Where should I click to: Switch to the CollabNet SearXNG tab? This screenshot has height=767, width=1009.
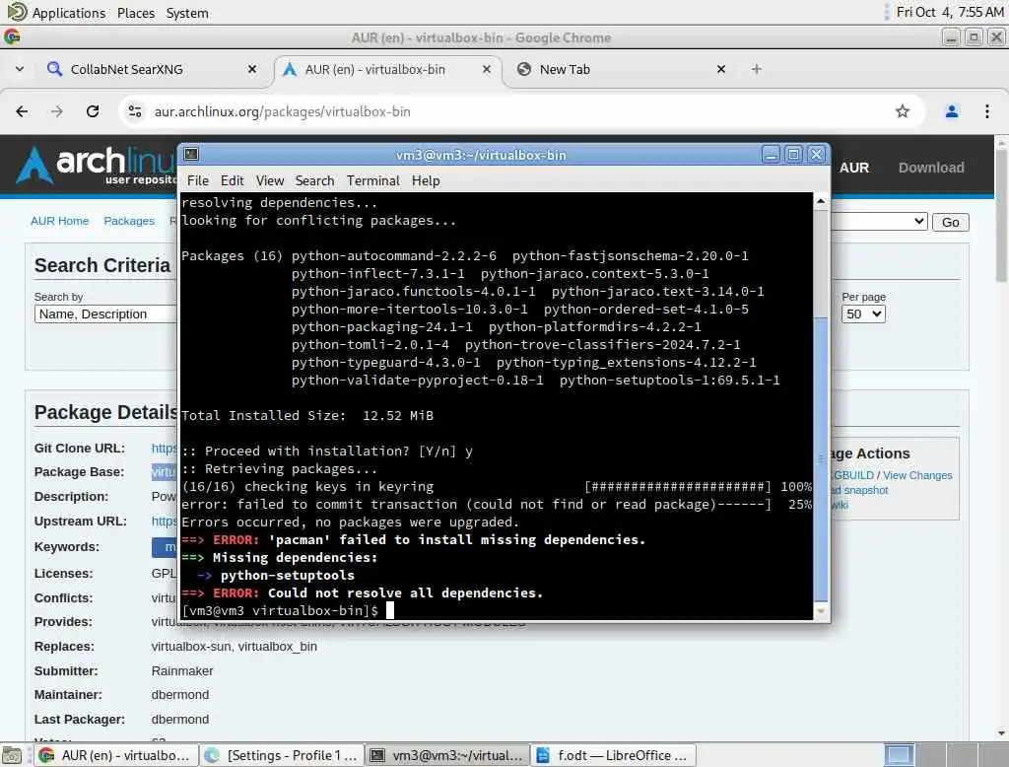point(153,69)
